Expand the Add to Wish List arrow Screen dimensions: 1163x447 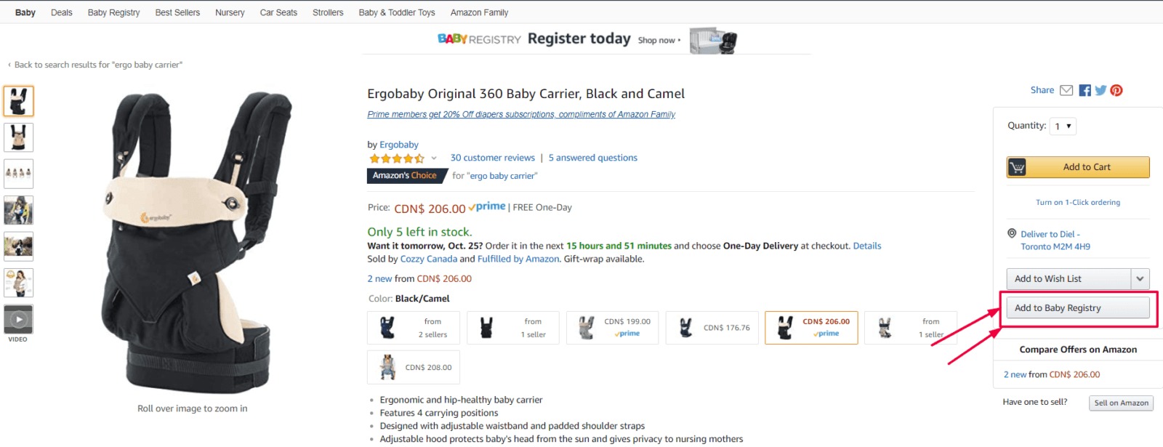pos(1140,278)
